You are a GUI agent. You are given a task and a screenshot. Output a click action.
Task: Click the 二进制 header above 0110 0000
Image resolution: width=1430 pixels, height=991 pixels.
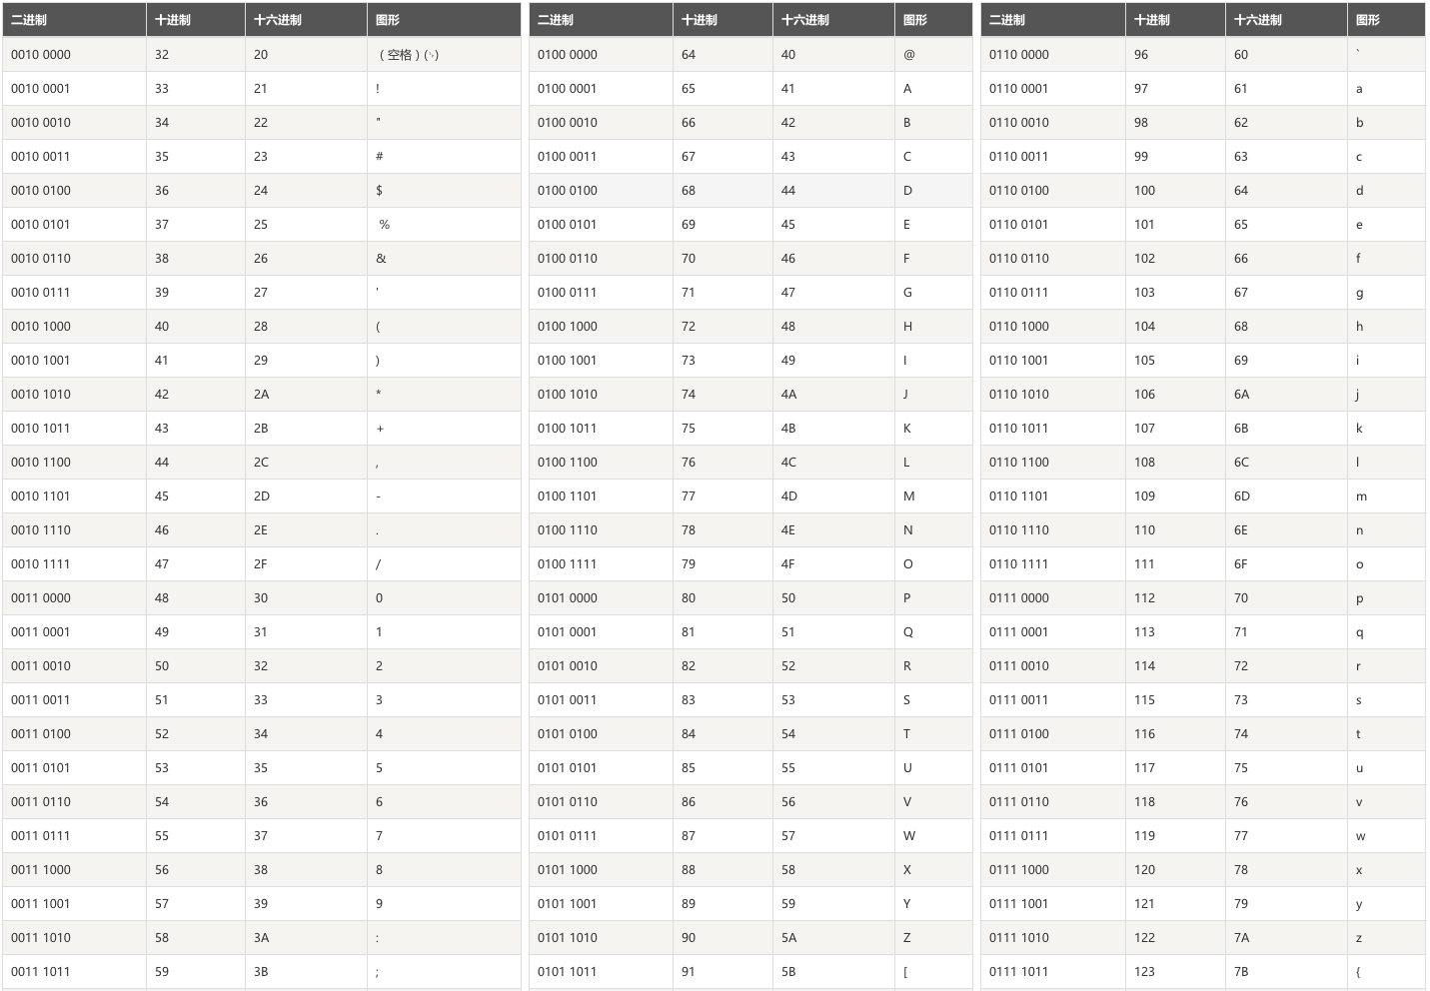pos(1006,20)
